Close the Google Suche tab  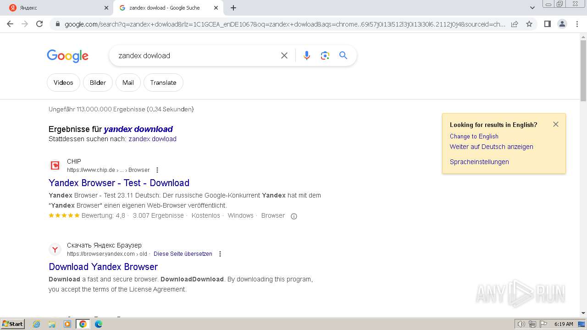click(216, 8)
